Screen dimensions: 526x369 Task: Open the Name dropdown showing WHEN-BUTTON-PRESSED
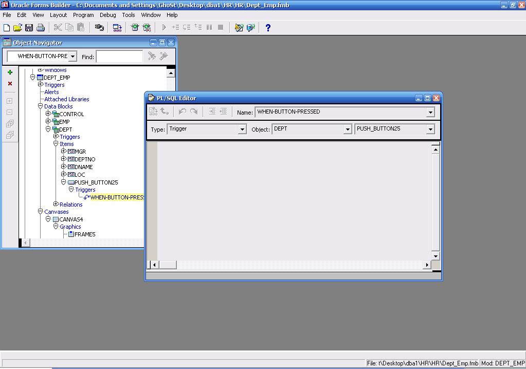click(430, 112)
